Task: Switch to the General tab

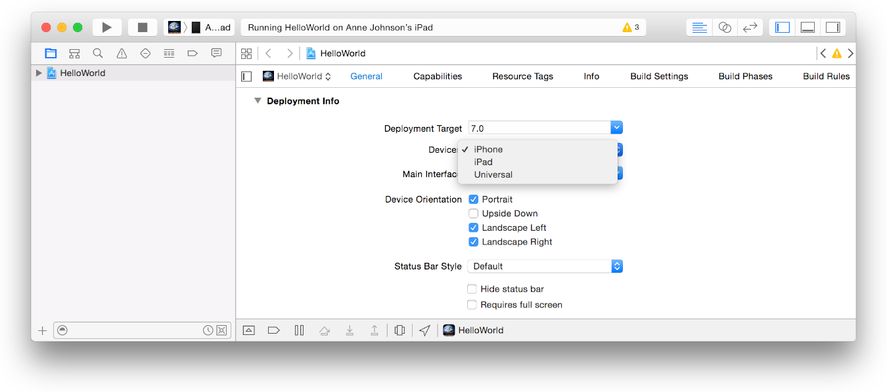Action: pos(366,76)
